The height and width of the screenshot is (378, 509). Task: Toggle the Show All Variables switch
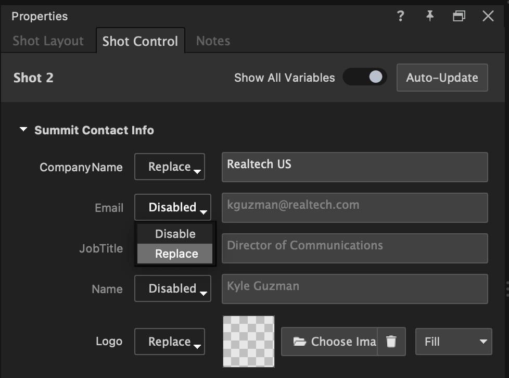365,77
